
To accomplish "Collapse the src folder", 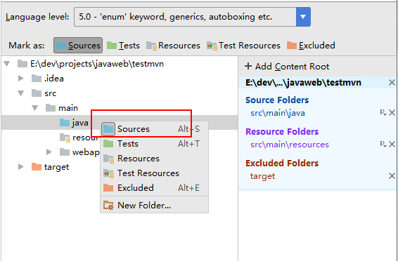I will click(21, 93).
